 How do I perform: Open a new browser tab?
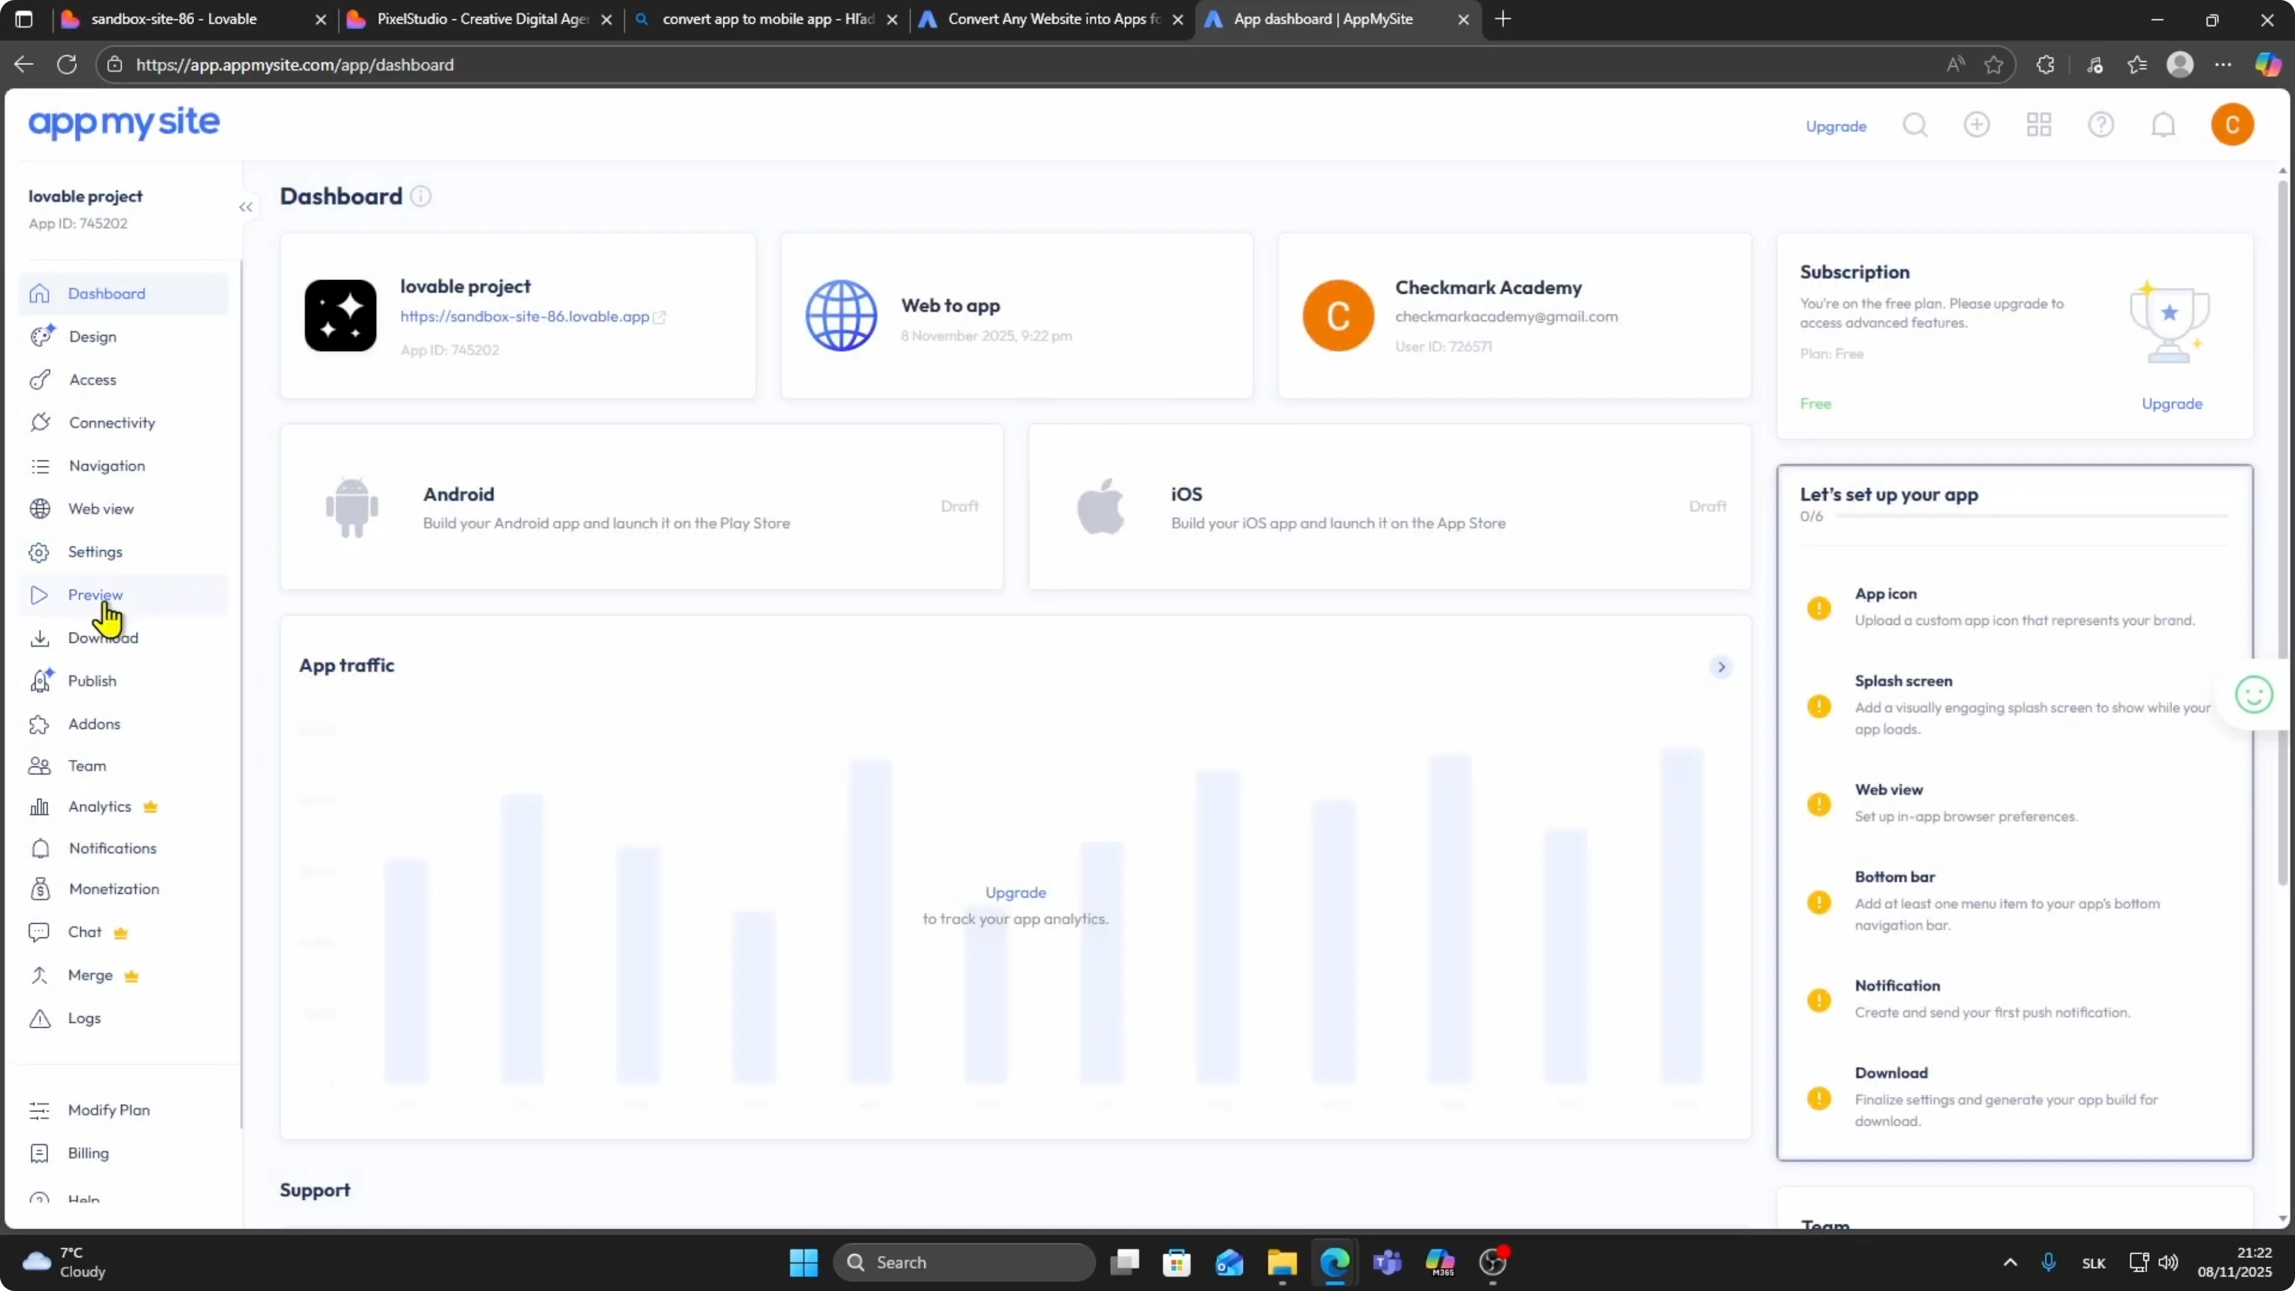1503,19
